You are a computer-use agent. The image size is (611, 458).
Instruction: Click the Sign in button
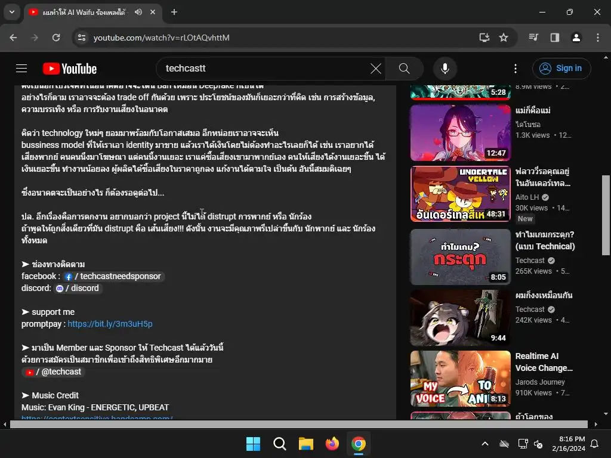click(x=561, y=69)
